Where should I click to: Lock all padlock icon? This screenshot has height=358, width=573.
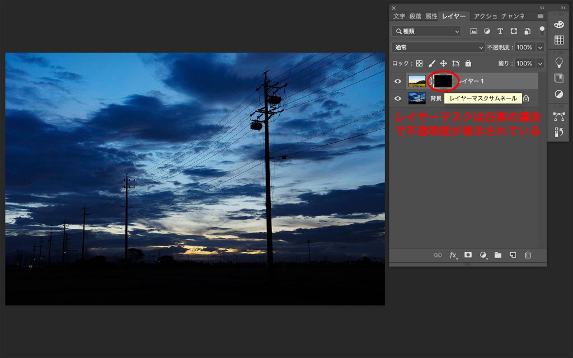click(x=468, y=64)
